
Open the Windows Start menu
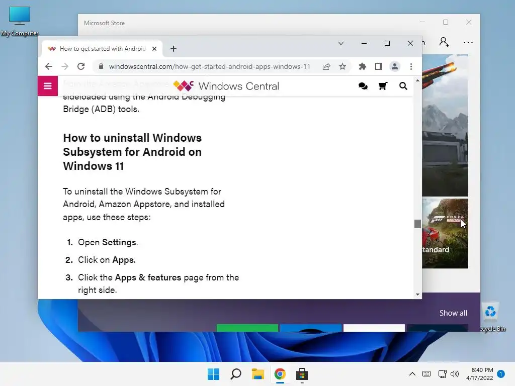213,374
